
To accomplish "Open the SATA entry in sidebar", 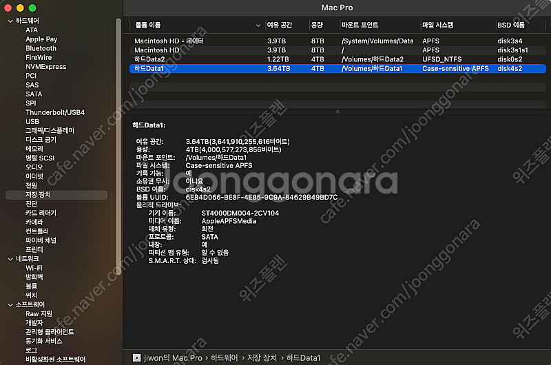I will 34,94.
